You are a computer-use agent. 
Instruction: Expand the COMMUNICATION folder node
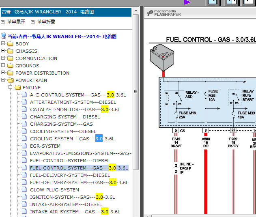(x=3, y=58)
